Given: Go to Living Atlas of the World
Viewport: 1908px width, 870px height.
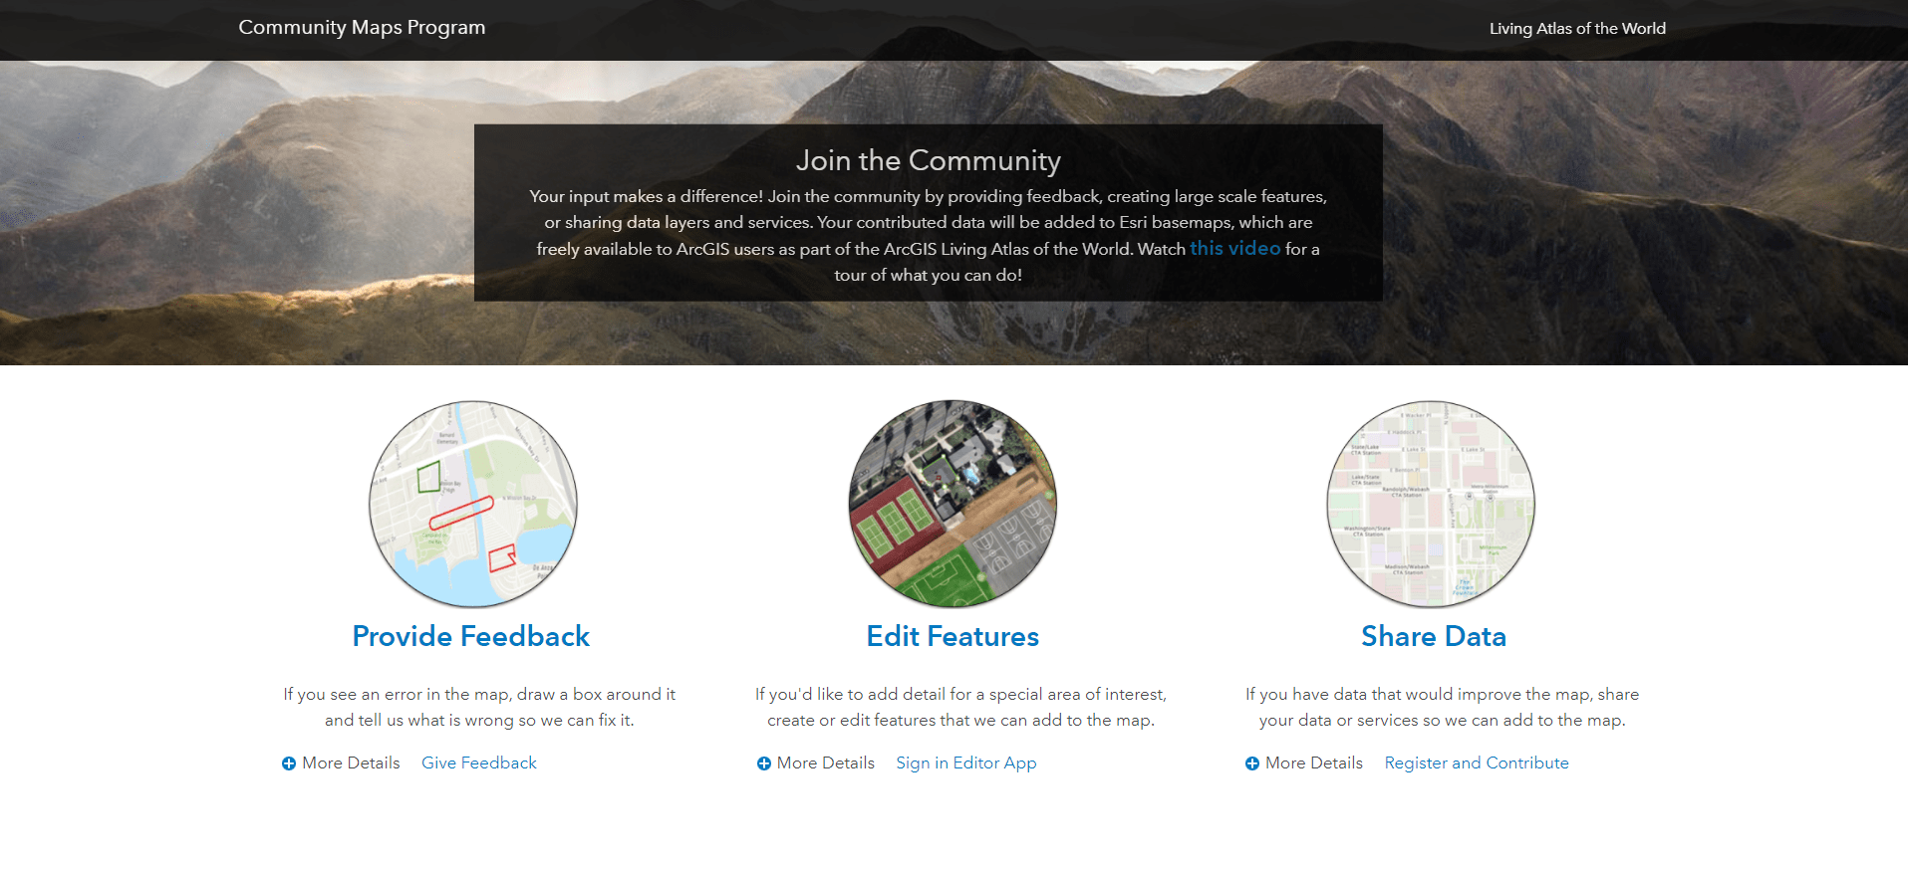Looking at the screenshot, I should pos(1577,29).
